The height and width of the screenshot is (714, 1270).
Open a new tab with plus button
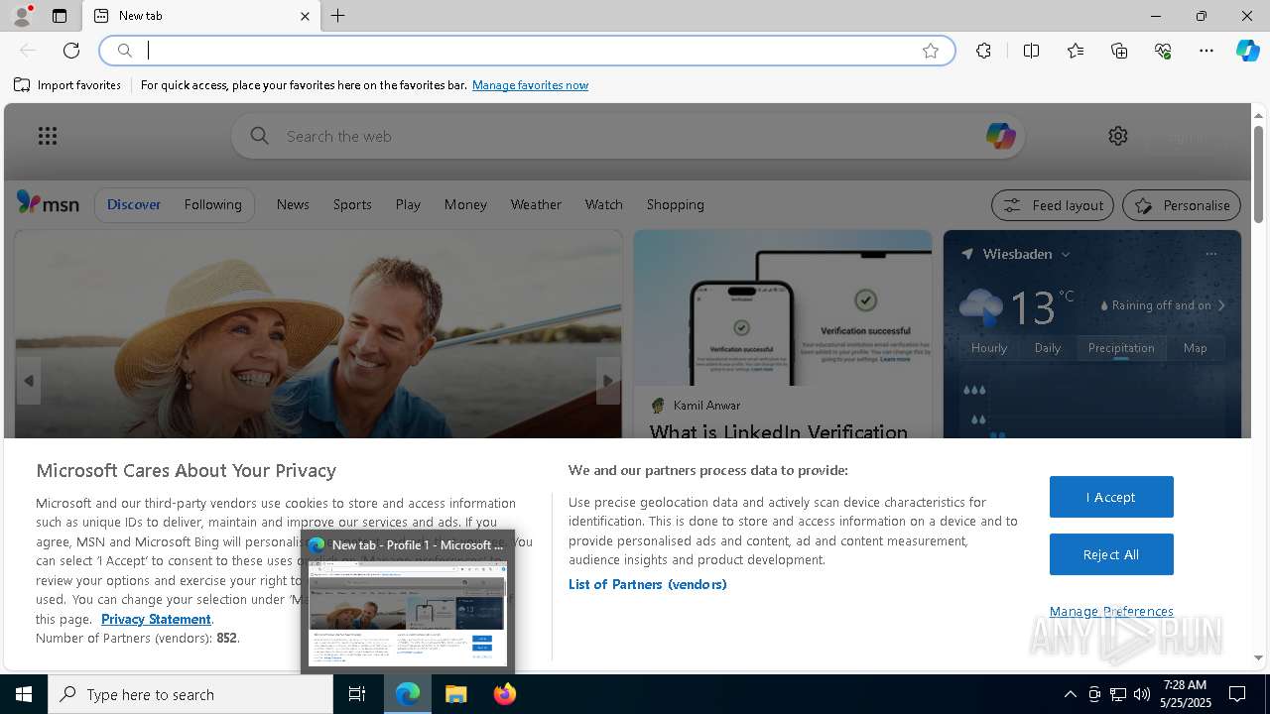click(338, 16)
